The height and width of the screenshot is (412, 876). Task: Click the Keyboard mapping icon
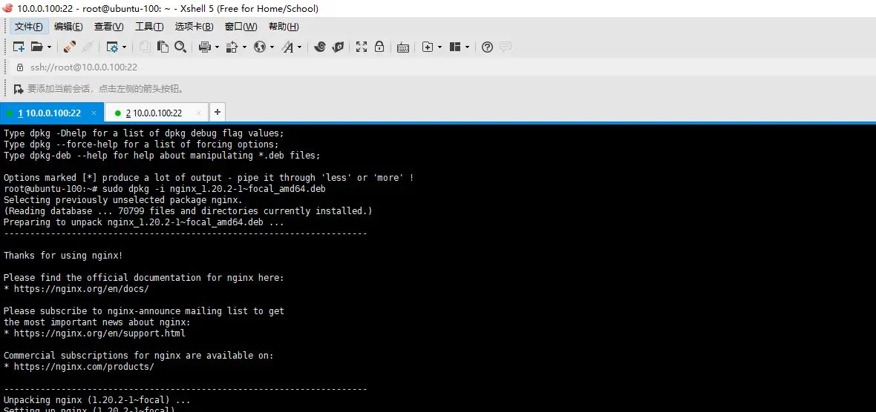pyautogui.click(x=403, y=47)
